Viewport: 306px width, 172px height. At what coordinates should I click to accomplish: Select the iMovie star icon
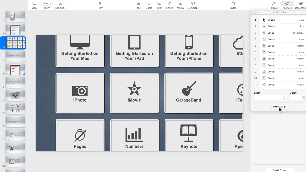point(134,89)
